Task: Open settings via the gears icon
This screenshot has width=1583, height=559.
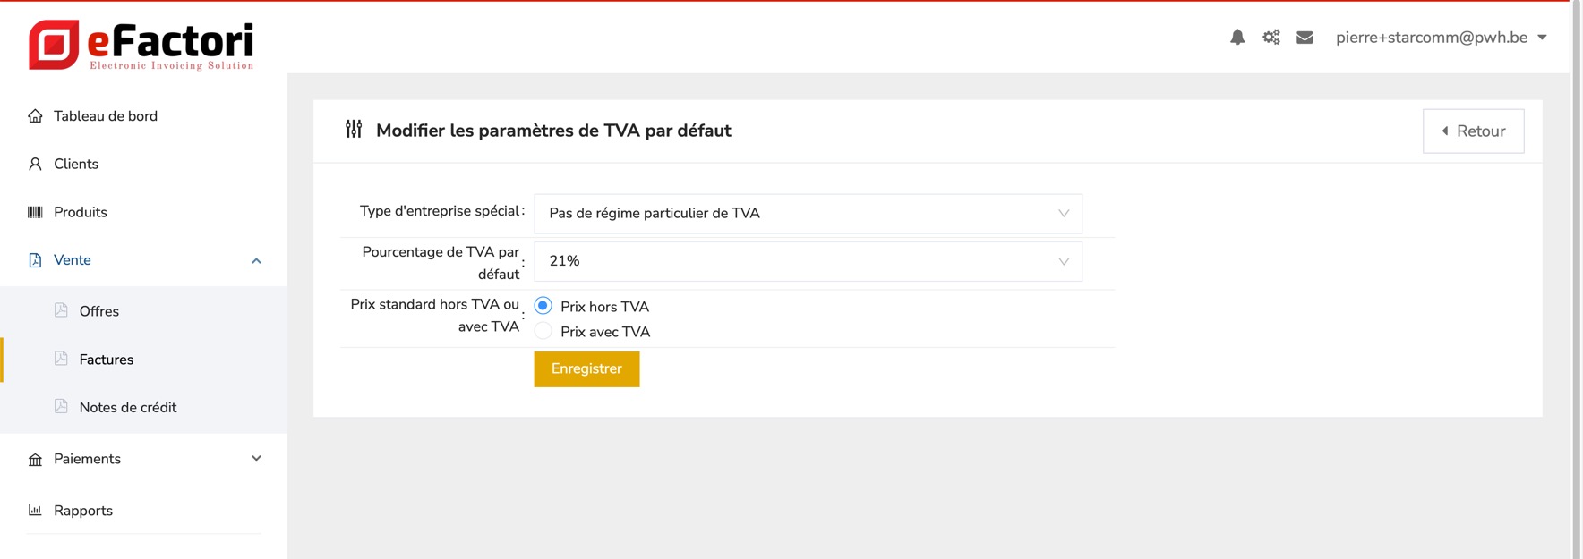Action: [1271, 38]
